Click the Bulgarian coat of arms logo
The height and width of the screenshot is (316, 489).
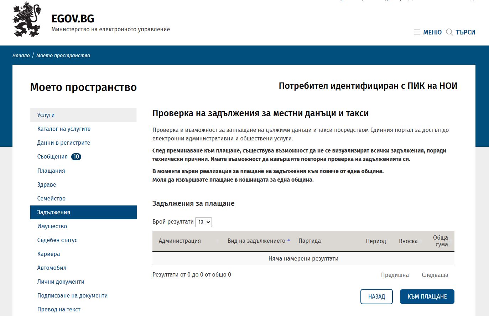pyautogui.click(x=27, y=20)
